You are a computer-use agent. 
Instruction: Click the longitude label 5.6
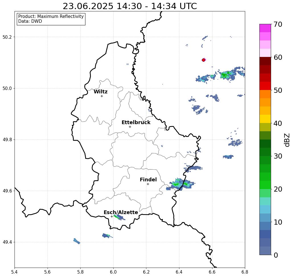pos(48,272)
